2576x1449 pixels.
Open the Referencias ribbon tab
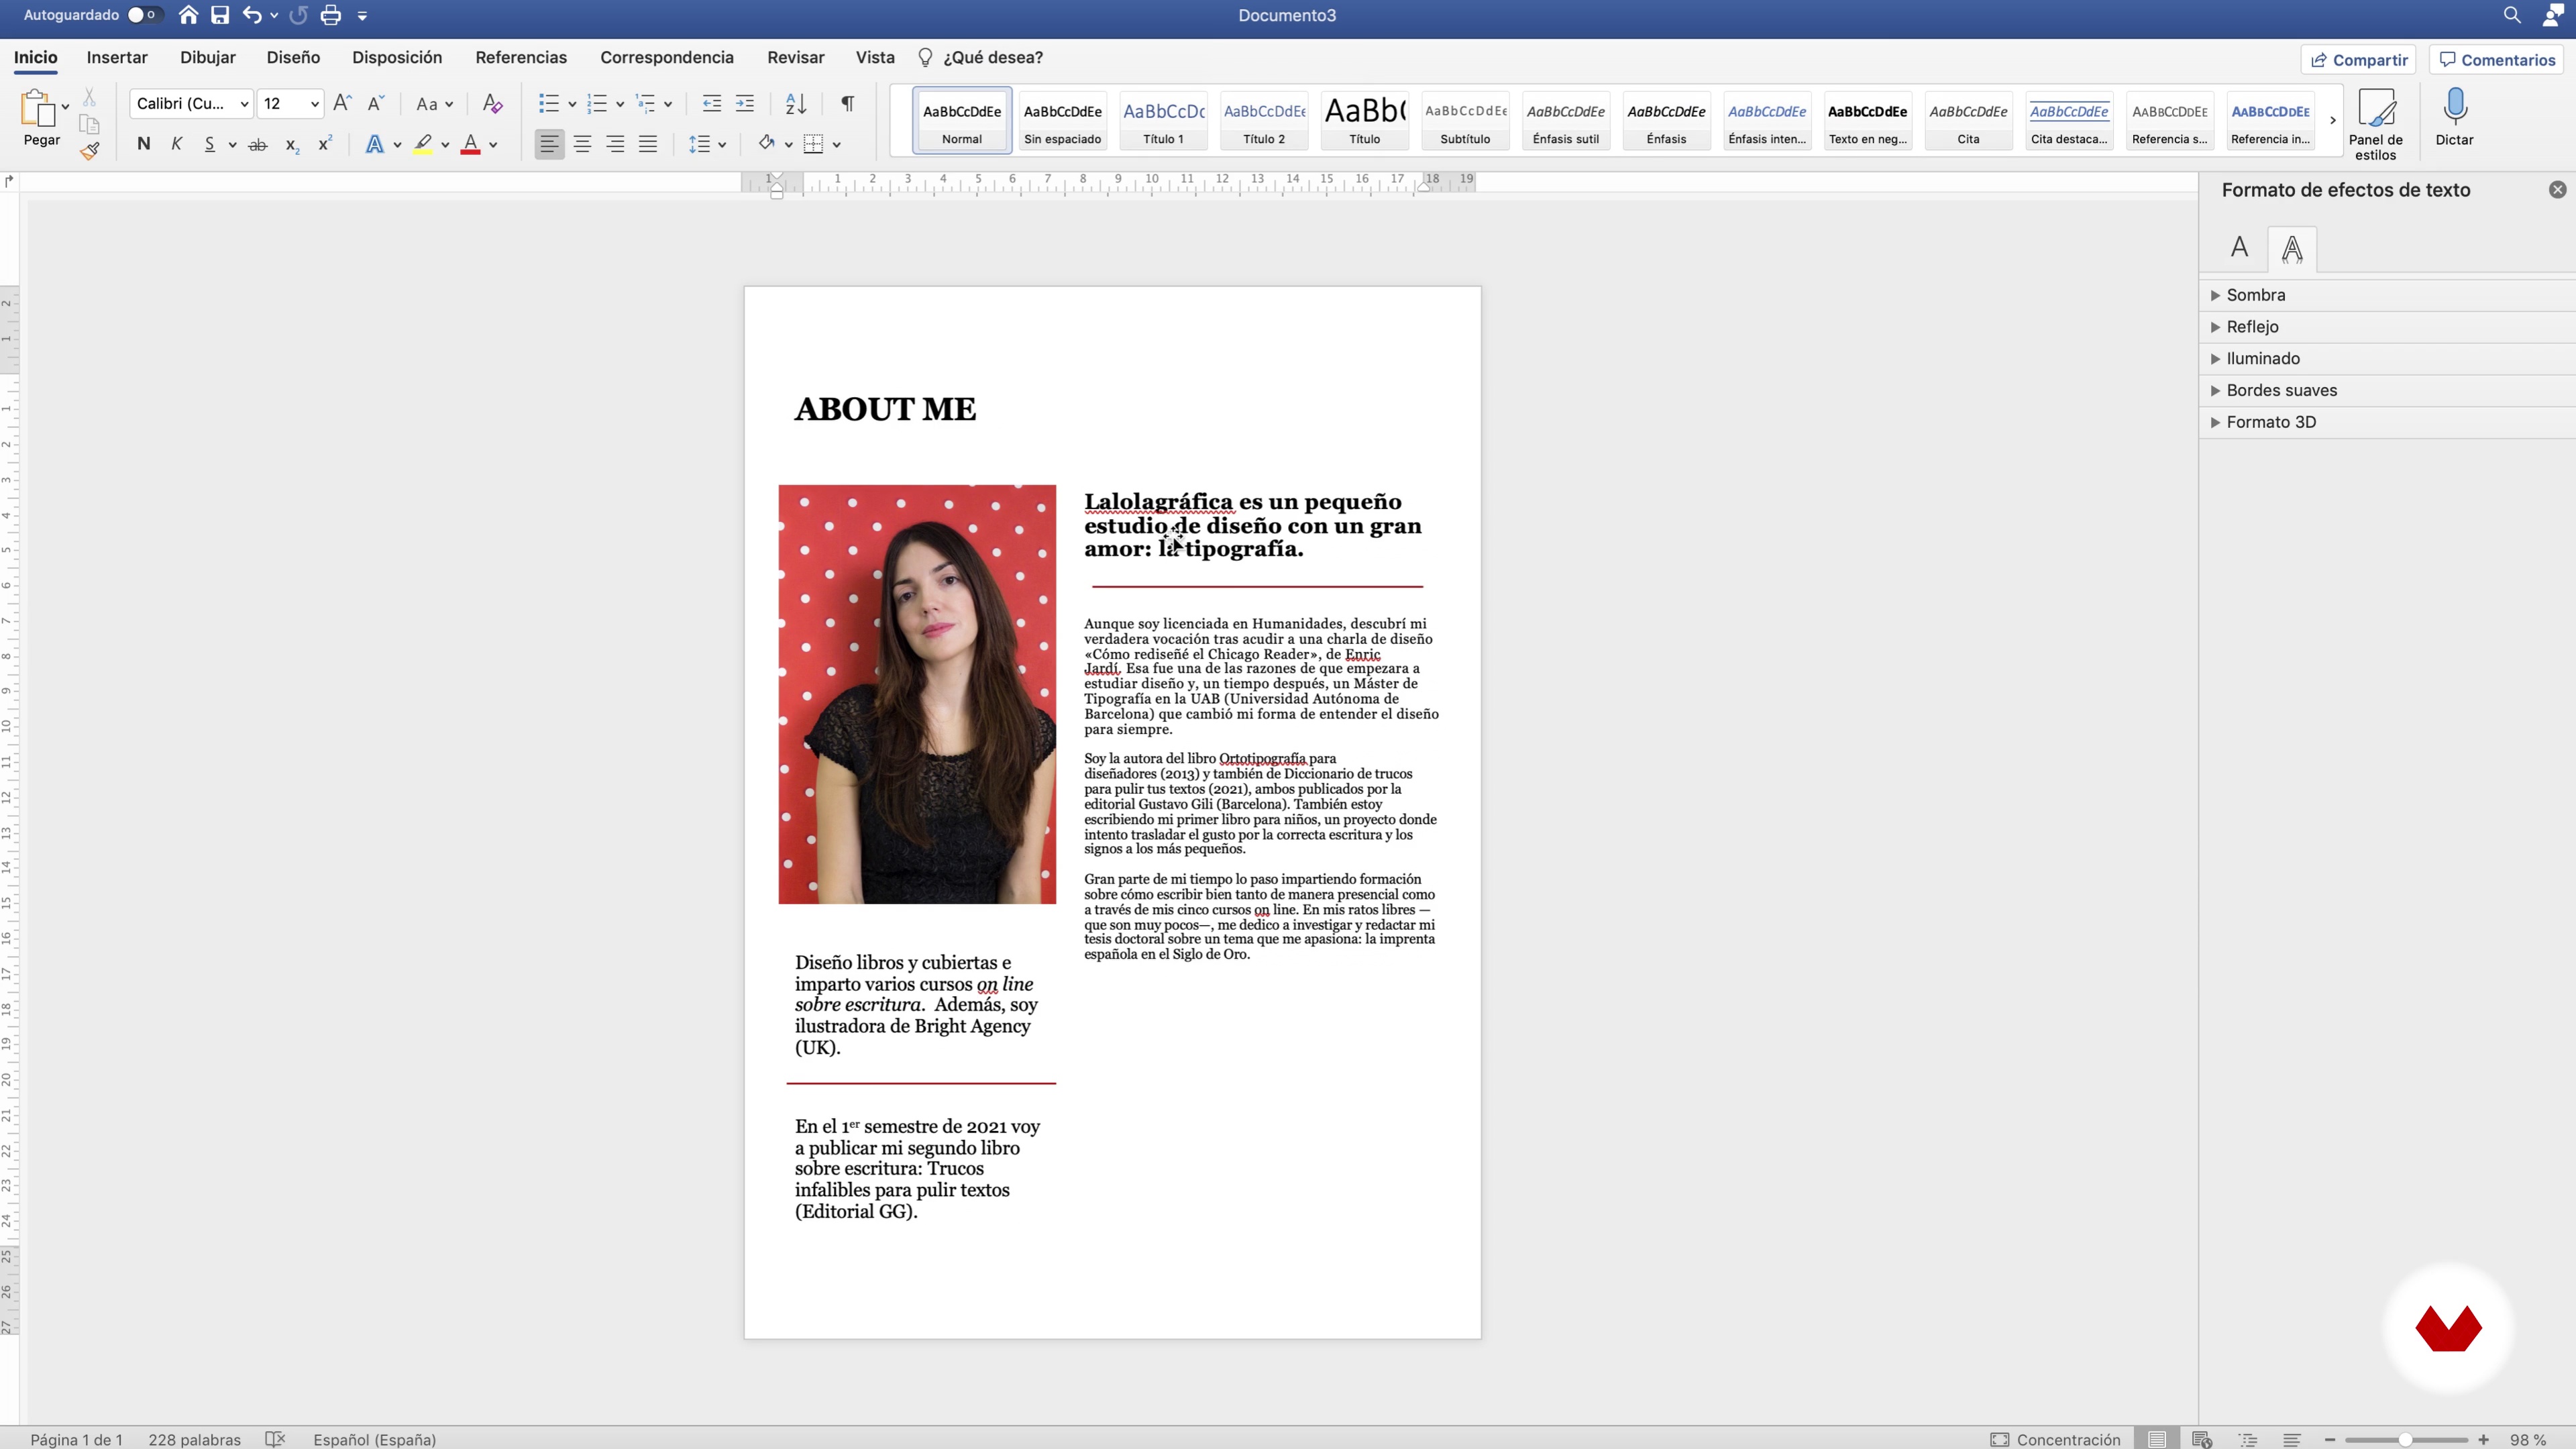(521, 58)
